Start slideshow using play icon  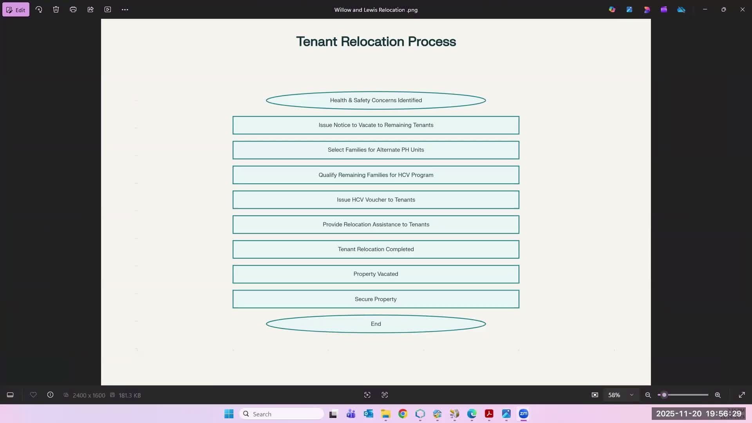coord(108,10)
